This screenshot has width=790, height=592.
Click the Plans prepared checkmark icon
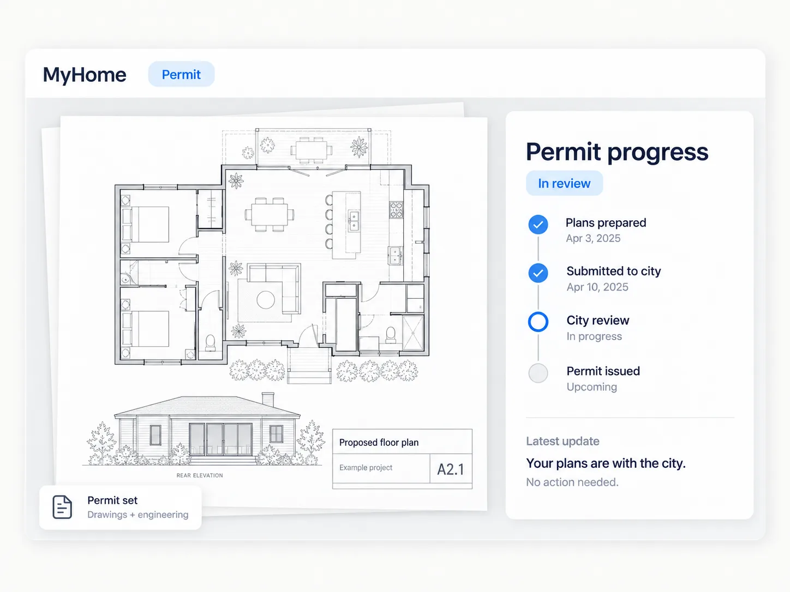(x=538, y=225)
